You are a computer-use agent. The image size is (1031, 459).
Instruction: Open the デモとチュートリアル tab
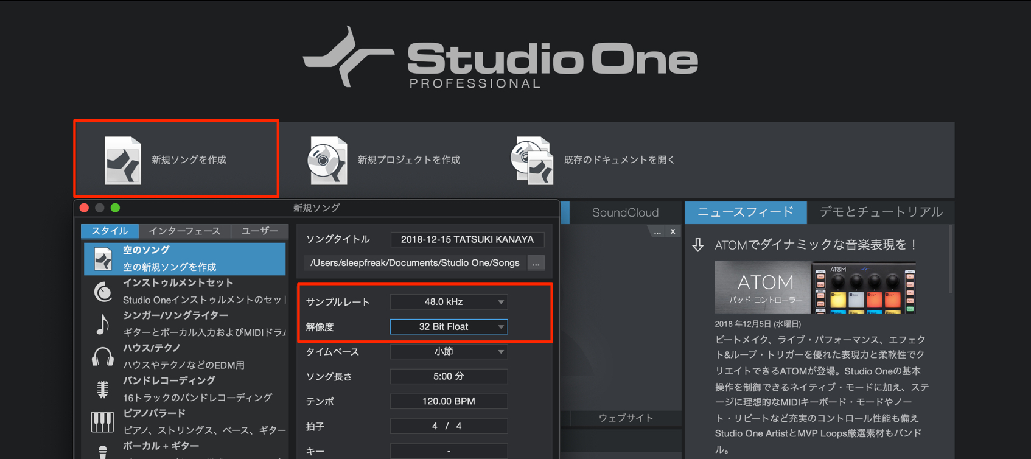pos(881,212)
